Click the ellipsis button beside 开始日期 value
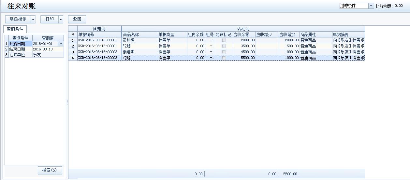410x180 pixels. click(60, 44)
